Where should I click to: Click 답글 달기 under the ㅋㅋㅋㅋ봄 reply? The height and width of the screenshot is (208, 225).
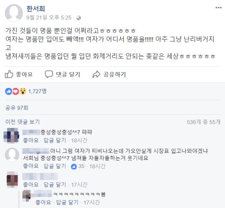click(x=67, y=202)
